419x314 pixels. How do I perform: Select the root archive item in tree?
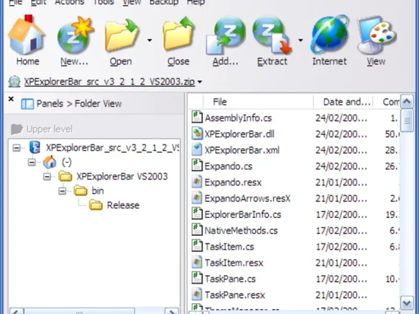[x=112, y=148]
